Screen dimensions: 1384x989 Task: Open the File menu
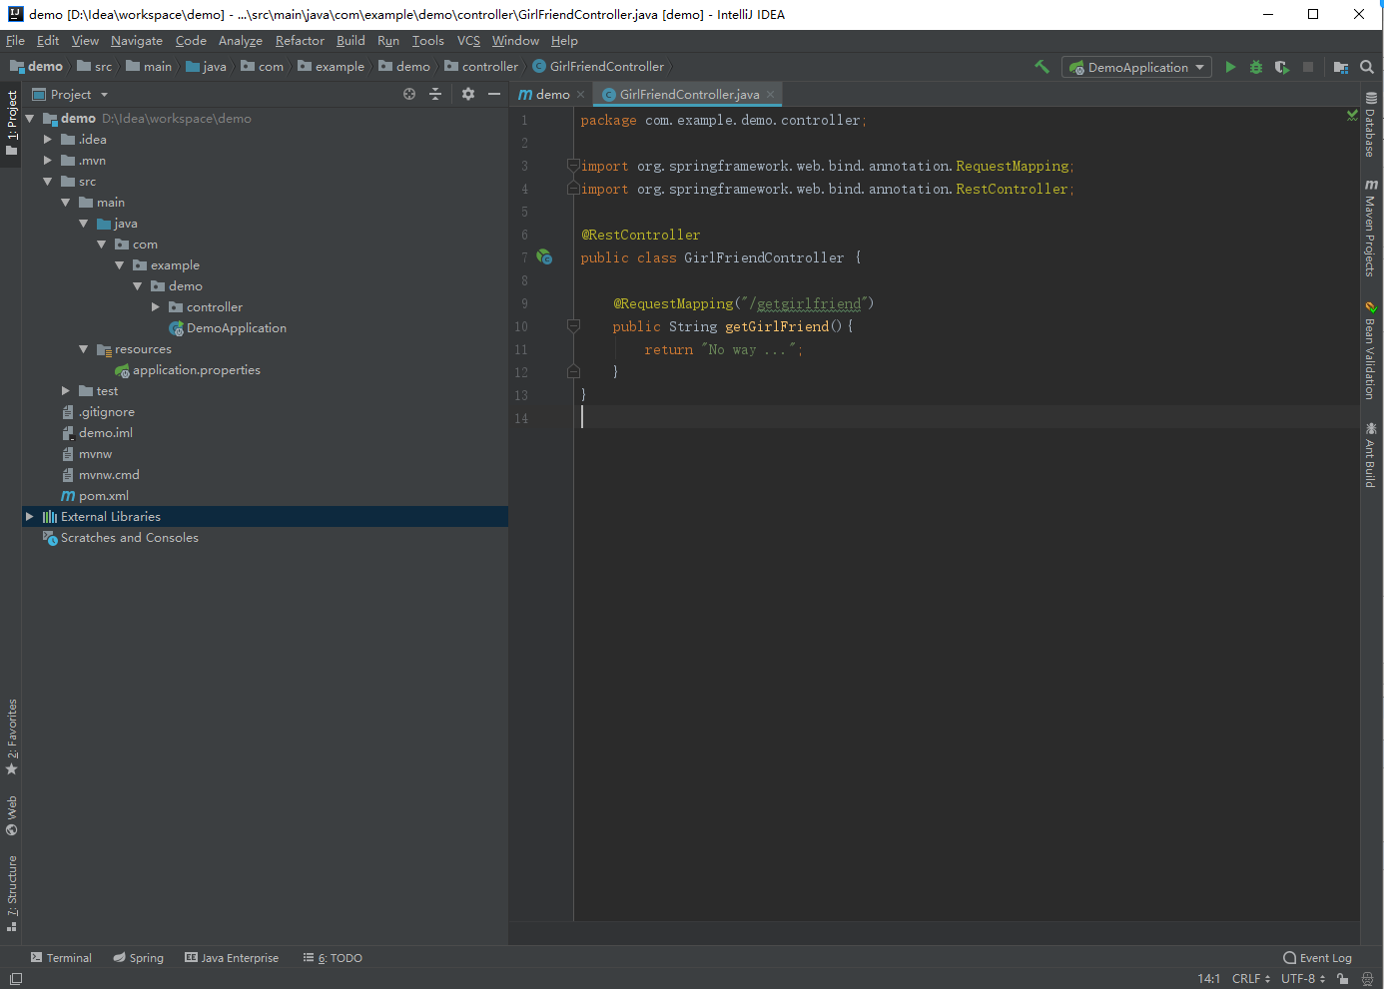point(15,41)
